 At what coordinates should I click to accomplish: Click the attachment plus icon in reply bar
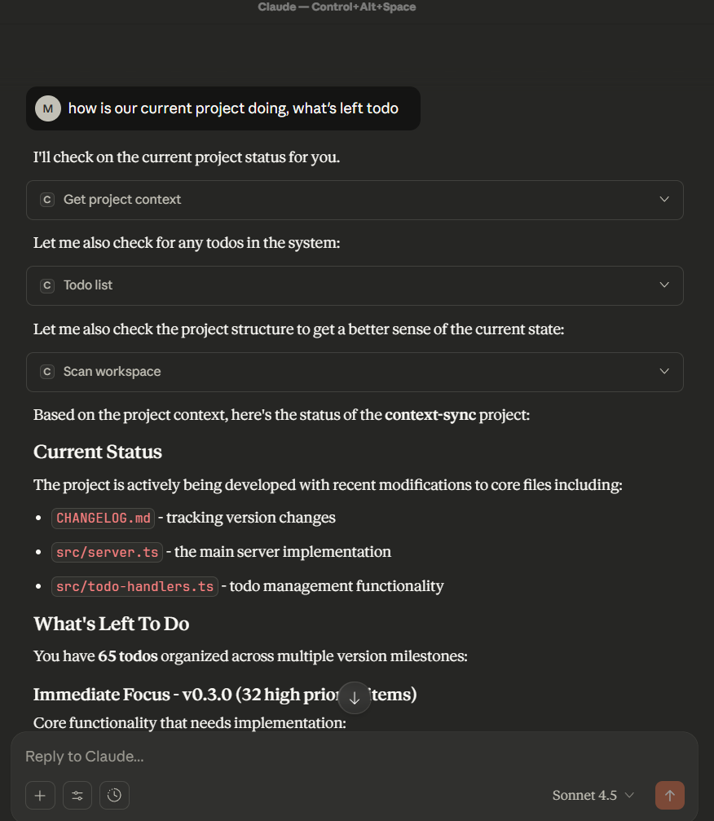(40, 795)
